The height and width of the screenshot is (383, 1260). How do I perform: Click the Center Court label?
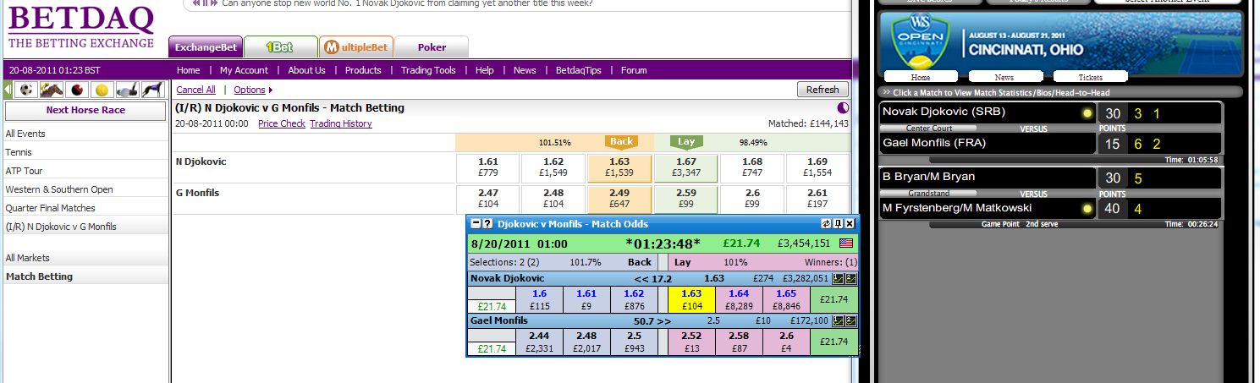(x=929, y=129)
